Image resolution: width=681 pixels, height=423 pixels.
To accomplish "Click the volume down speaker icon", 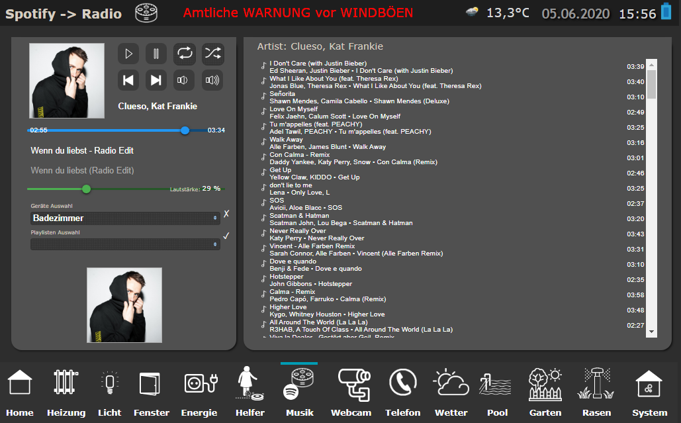I will [x=184, y=80].
